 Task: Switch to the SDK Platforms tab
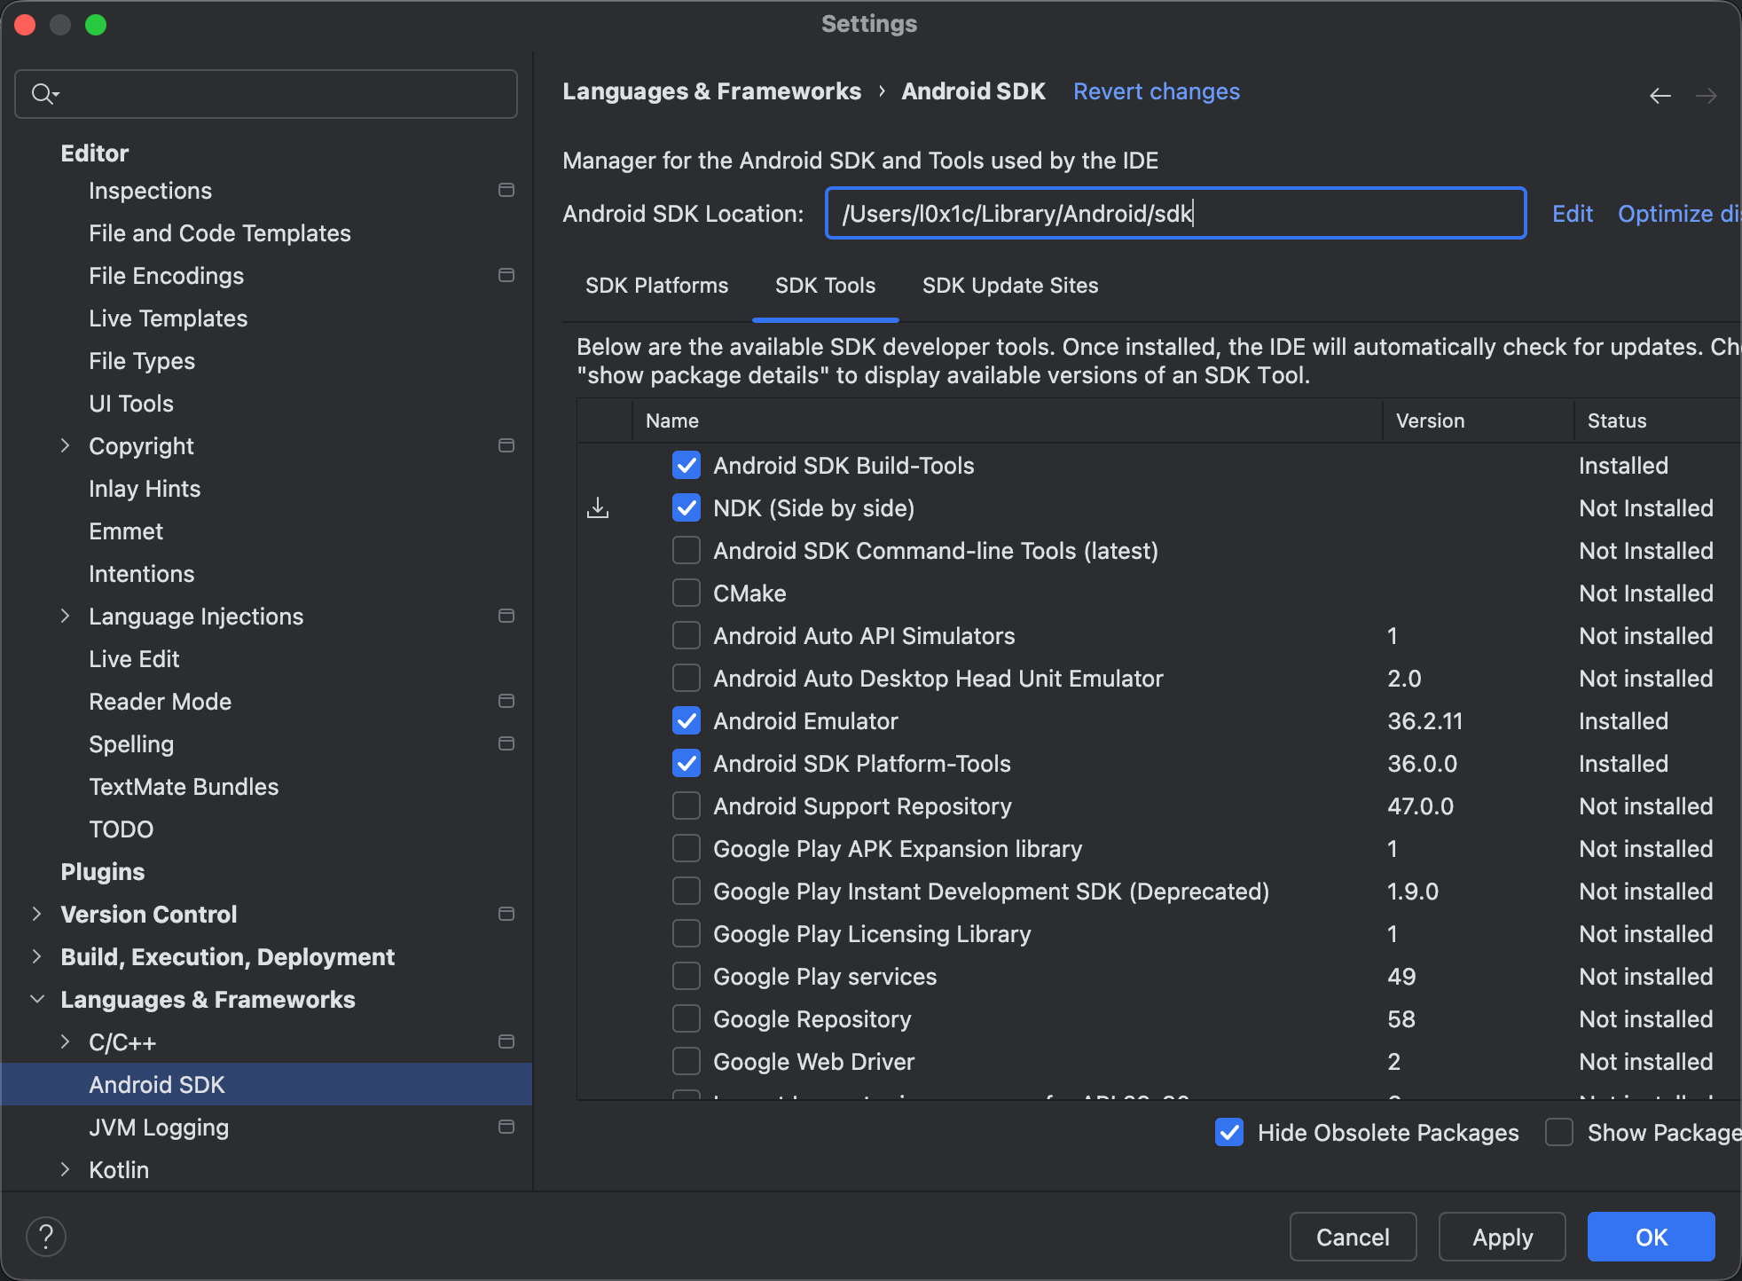click(x=656, y=286)
